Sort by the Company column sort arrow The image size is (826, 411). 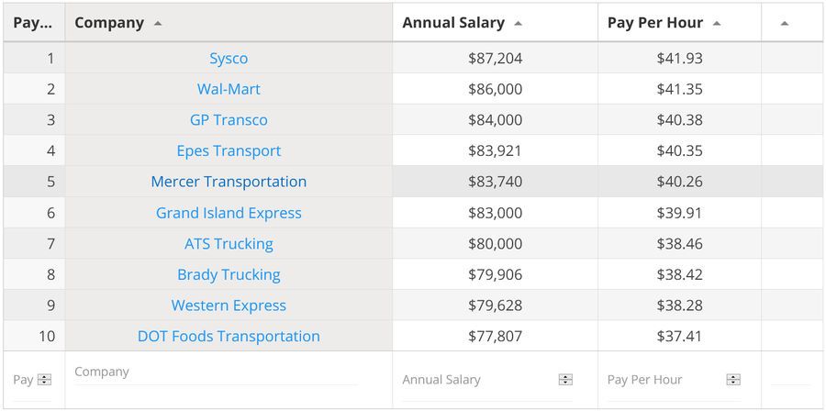pos(158,24)
